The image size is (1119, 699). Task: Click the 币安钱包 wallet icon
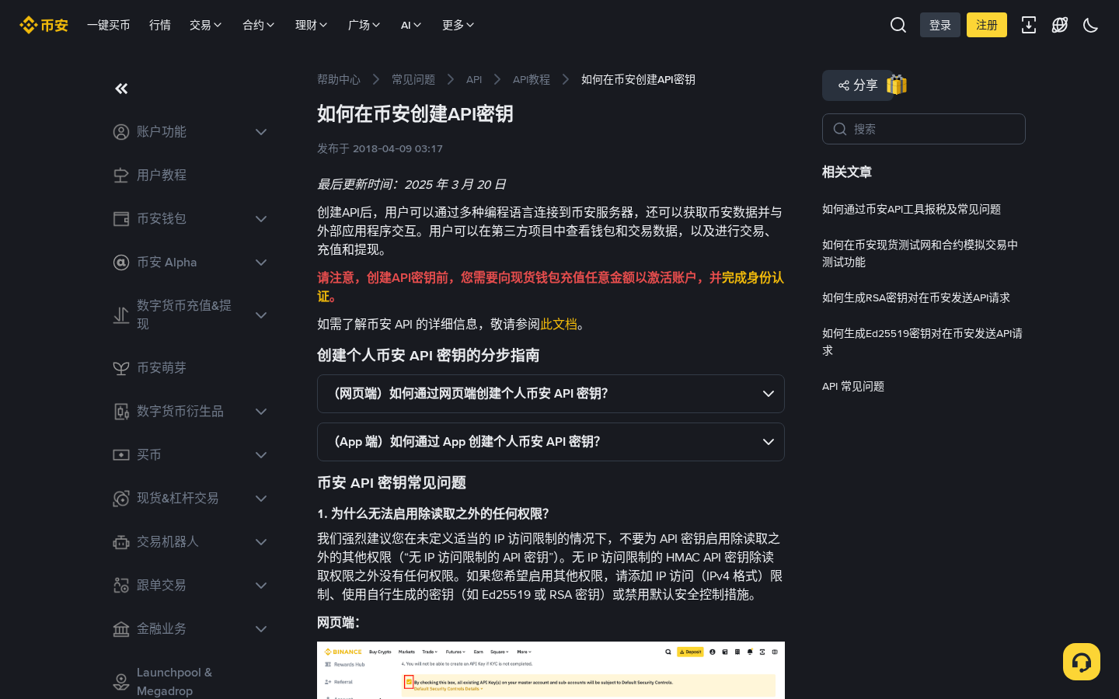121,219
